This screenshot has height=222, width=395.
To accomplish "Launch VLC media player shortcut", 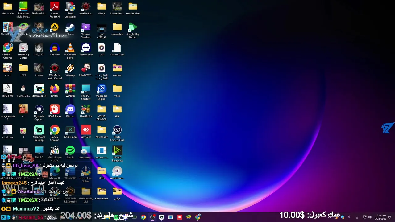I will point(70,51).
